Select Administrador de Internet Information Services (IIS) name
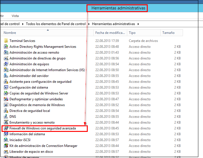The height and width of the screenshot is (158, 203). [47, 70]
